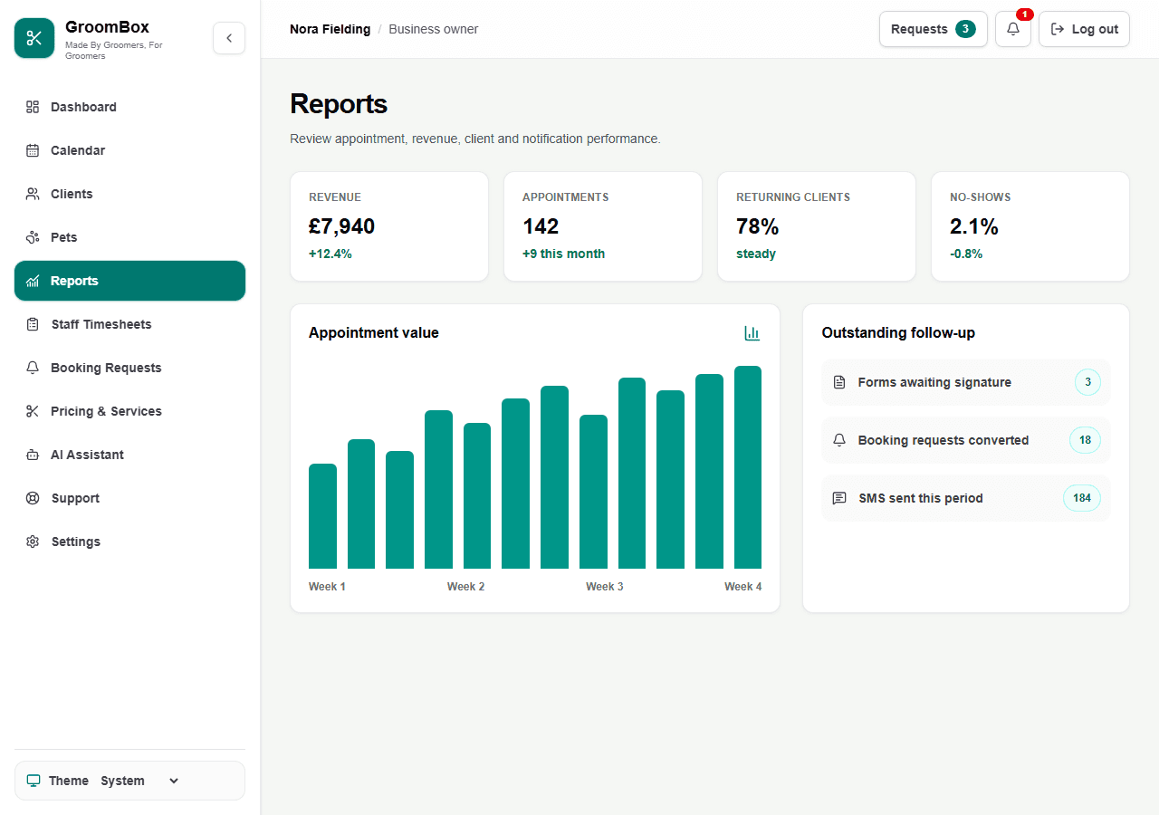Click the Booking Requests bell icon
1159x815 pixels.
(33, 368)
